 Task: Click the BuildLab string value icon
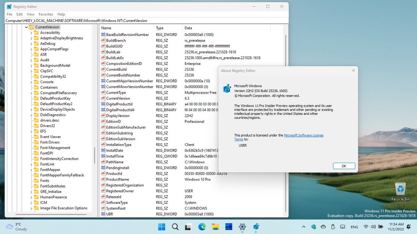103,52
